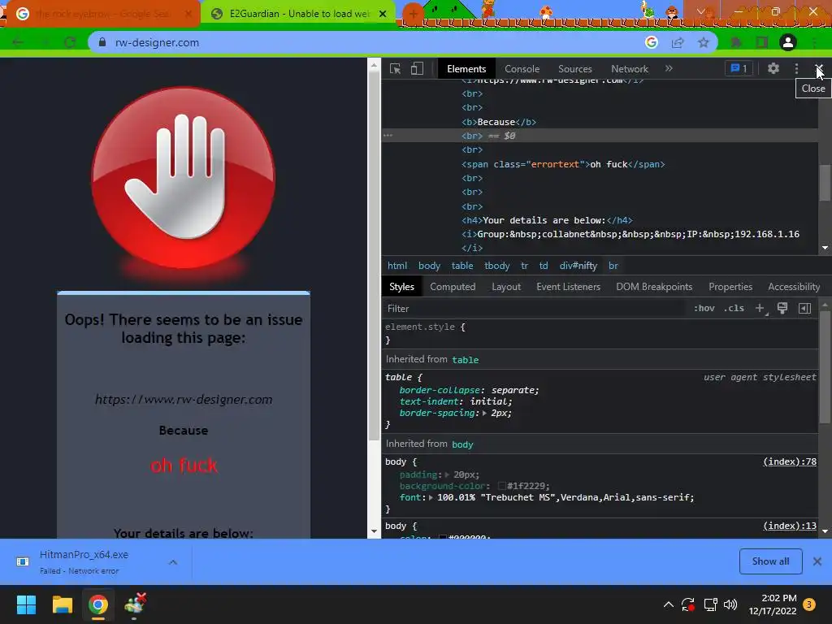Image resolution: width=832 pixels, height=624 pixels.
Task: Open a new tab with plus button
Action: coord(413,14)
